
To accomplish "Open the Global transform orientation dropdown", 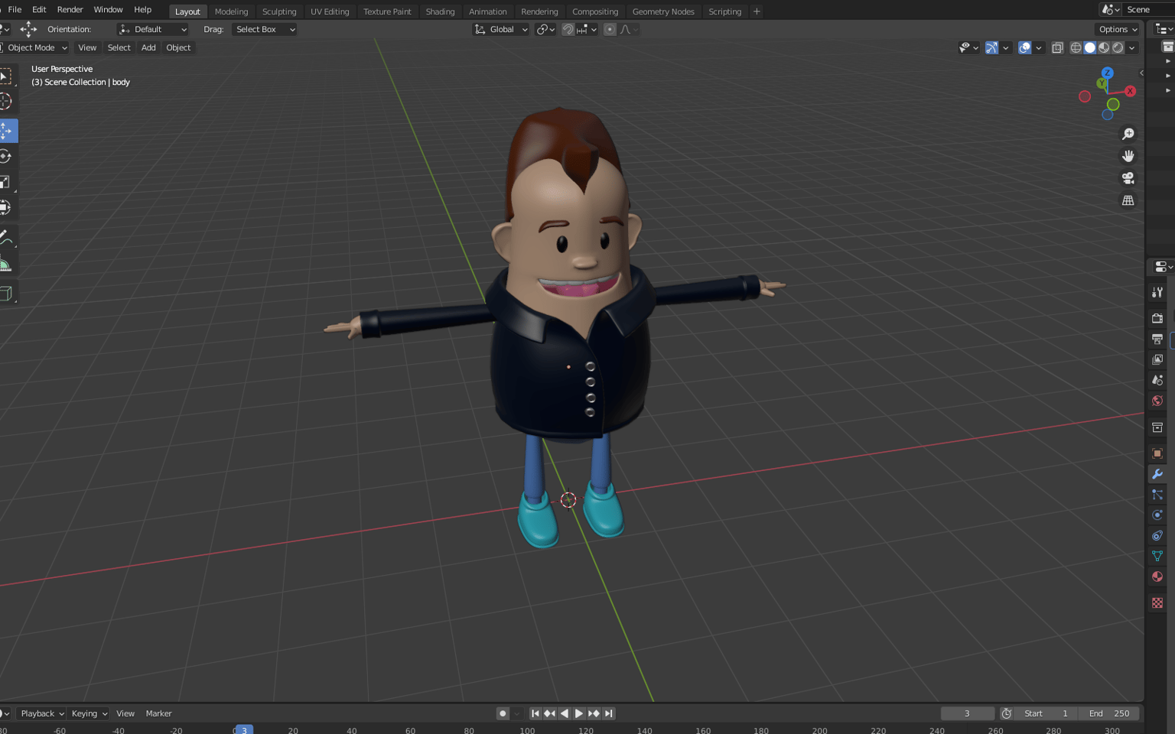I will [502, 29].
